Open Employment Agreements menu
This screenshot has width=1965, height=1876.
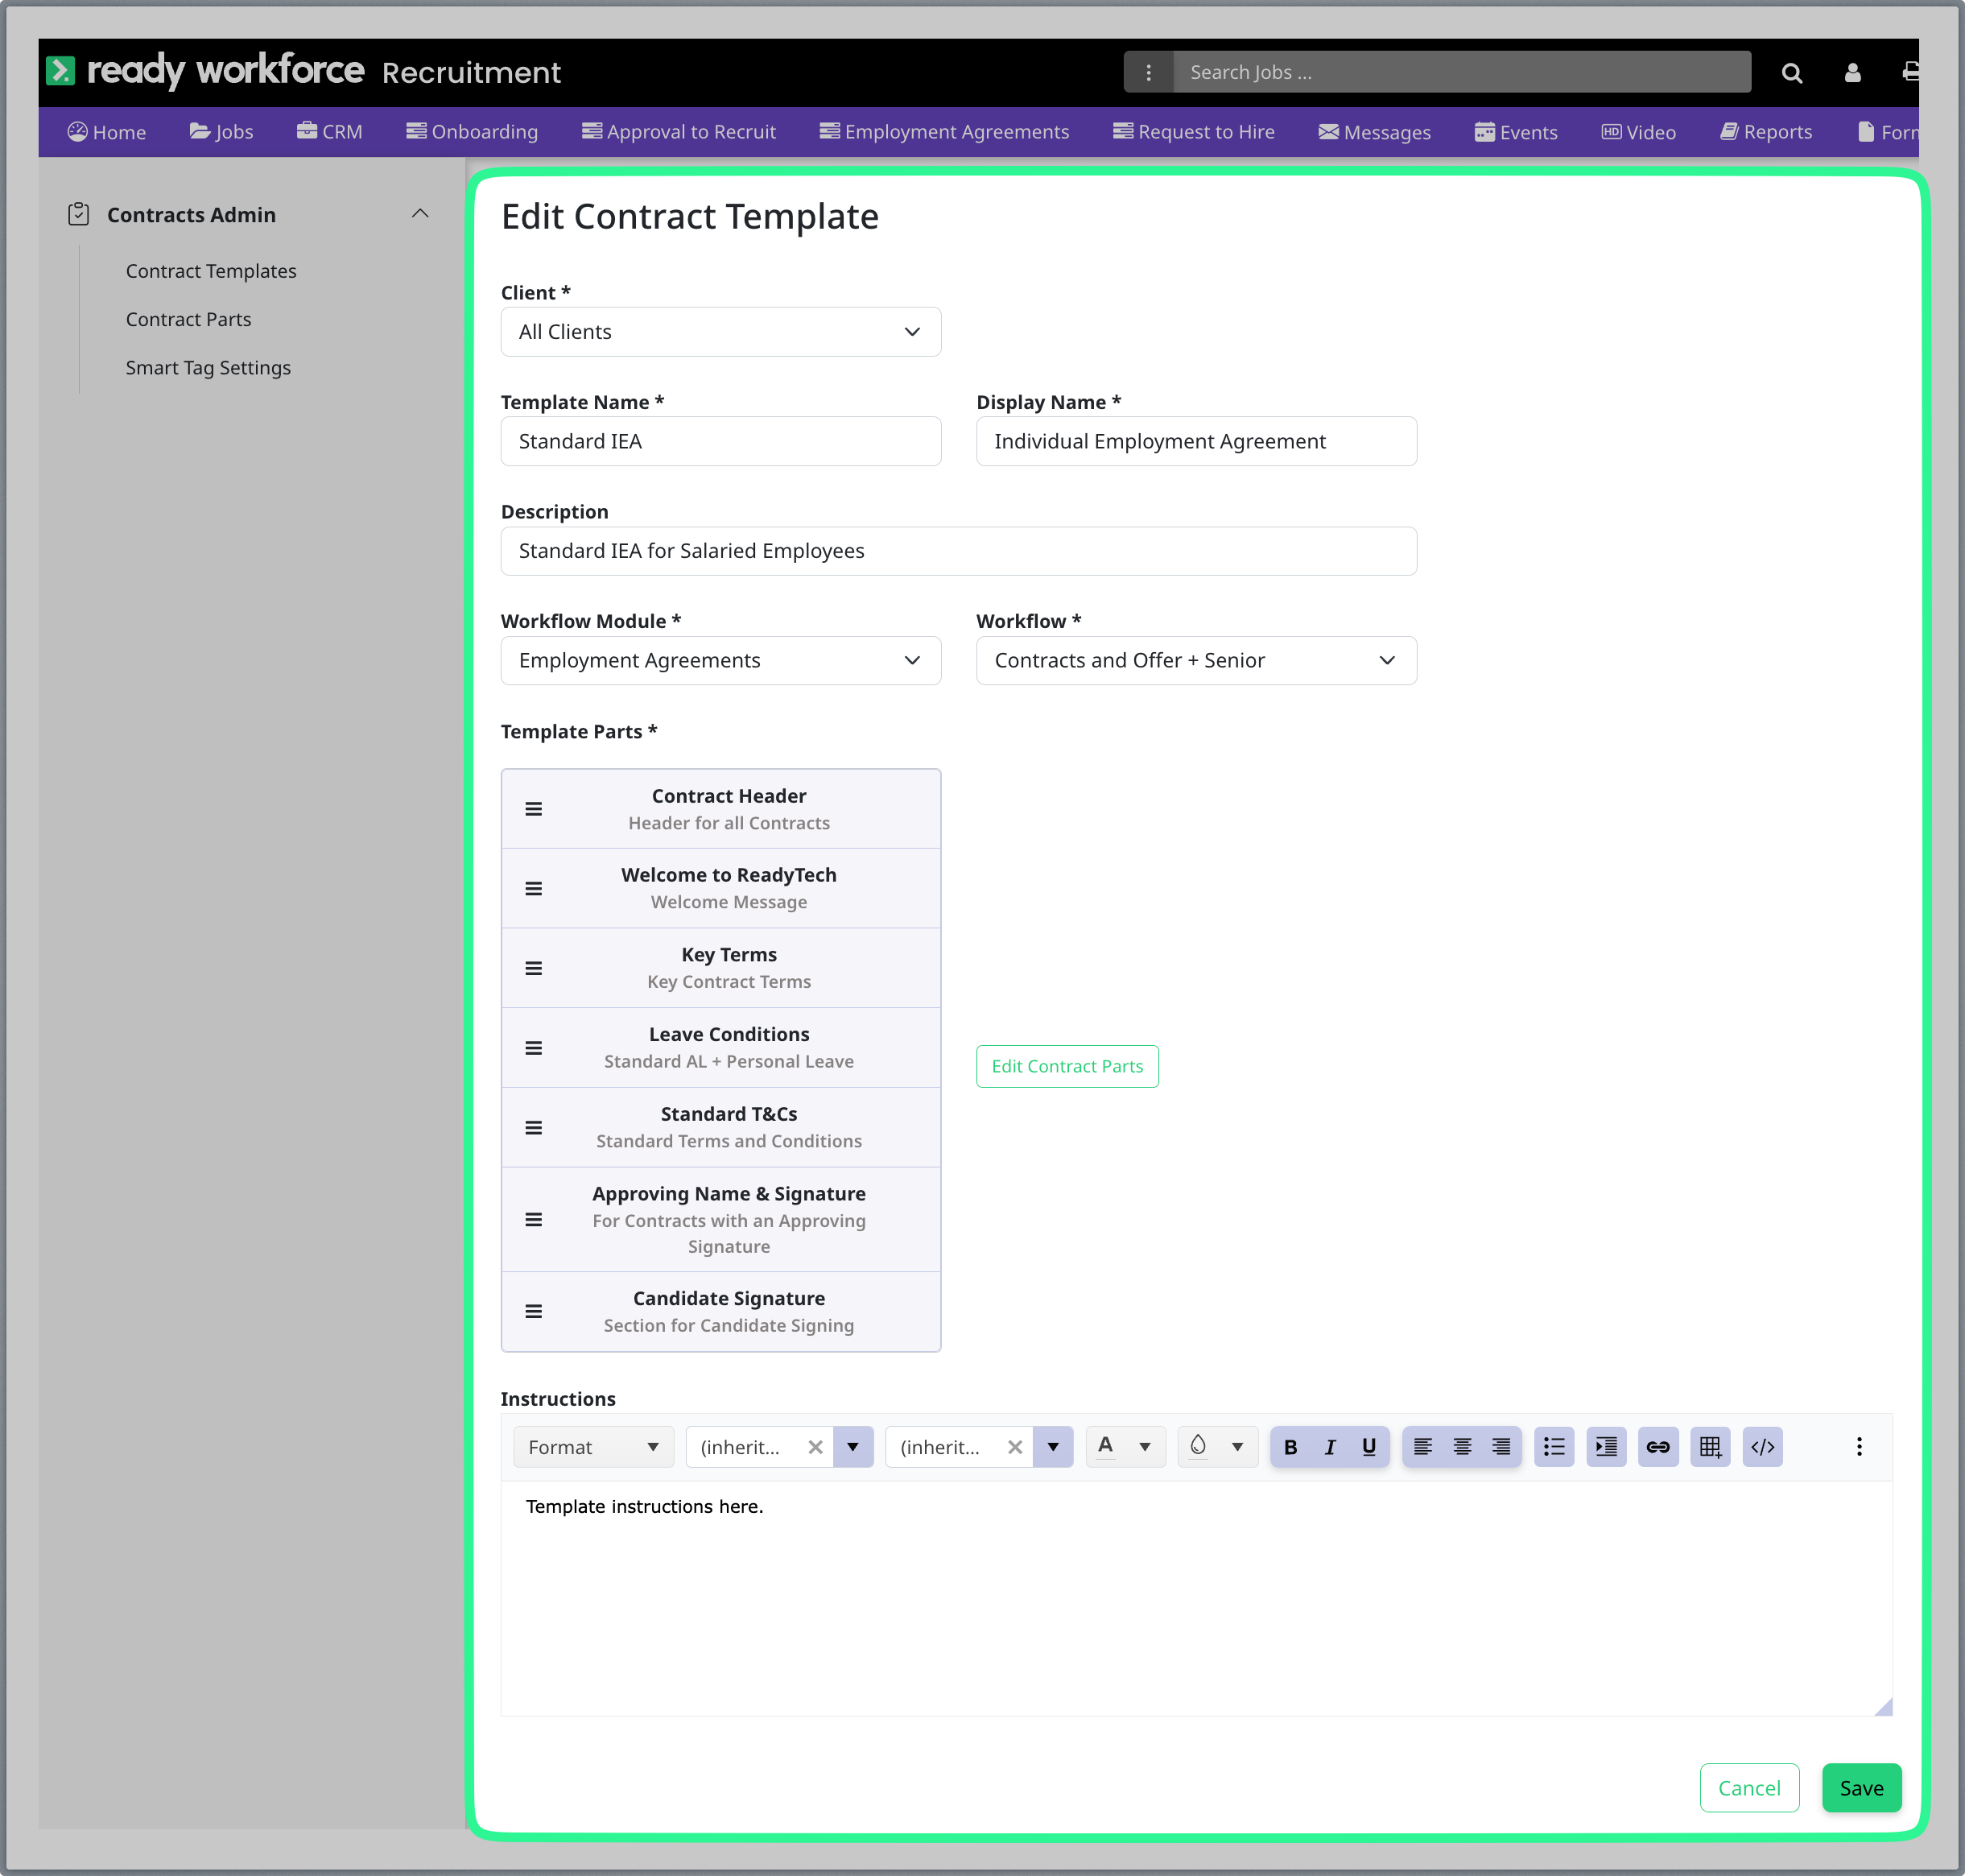pos(944,132)
